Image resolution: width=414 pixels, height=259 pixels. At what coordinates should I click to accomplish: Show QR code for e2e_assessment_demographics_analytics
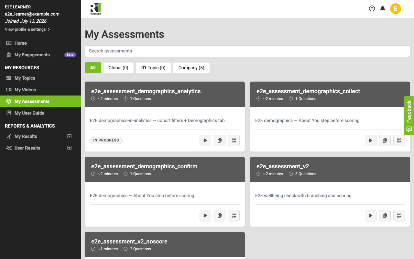[x=234, y=141]
